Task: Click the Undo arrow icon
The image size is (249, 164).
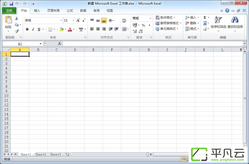Action: click(17, 4)
